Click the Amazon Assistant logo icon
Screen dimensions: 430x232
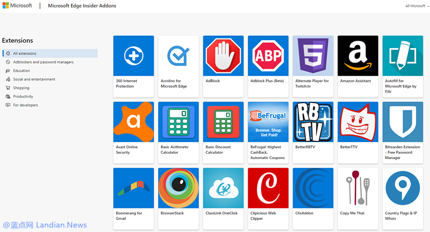click(x=358, y=56)
